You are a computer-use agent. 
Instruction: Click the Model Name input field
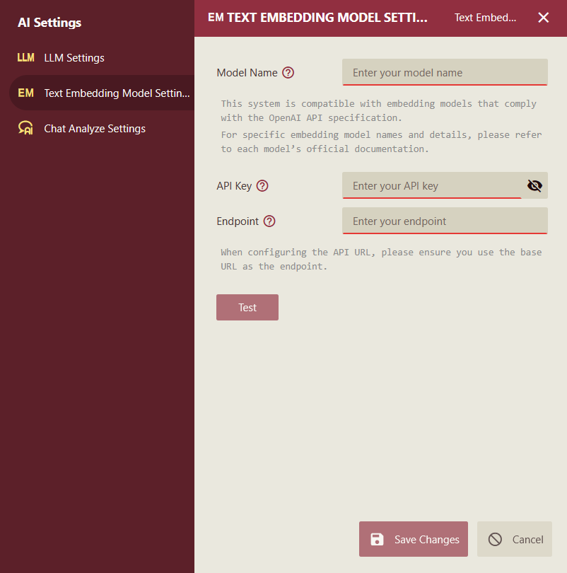445,72
